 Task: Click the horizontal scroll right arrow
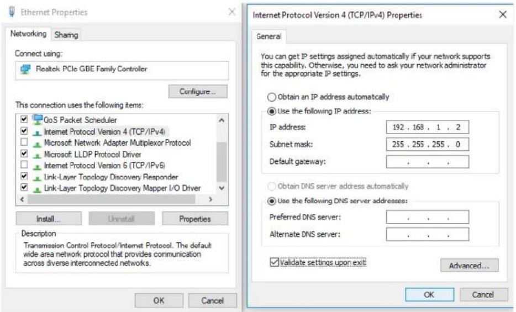point(210,199)
